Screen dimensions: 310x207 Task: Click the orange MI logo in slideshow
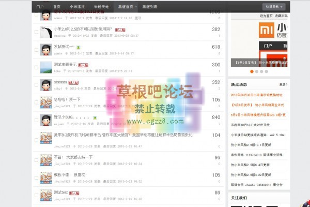[267, 30]
